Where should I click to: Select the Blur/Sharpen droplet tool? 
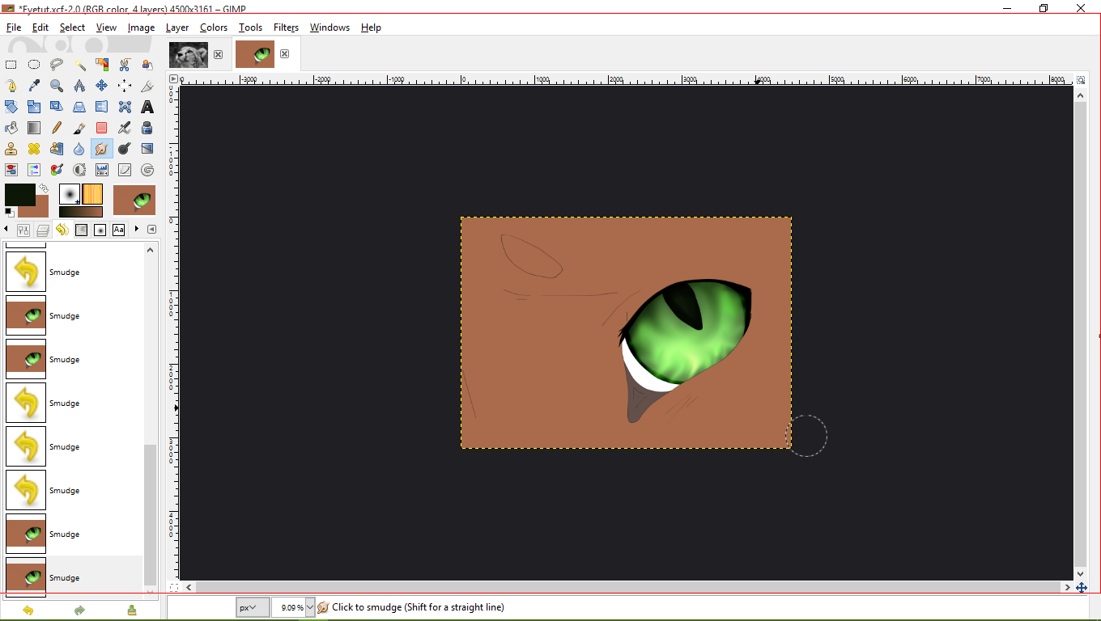[x=79, y=149]
